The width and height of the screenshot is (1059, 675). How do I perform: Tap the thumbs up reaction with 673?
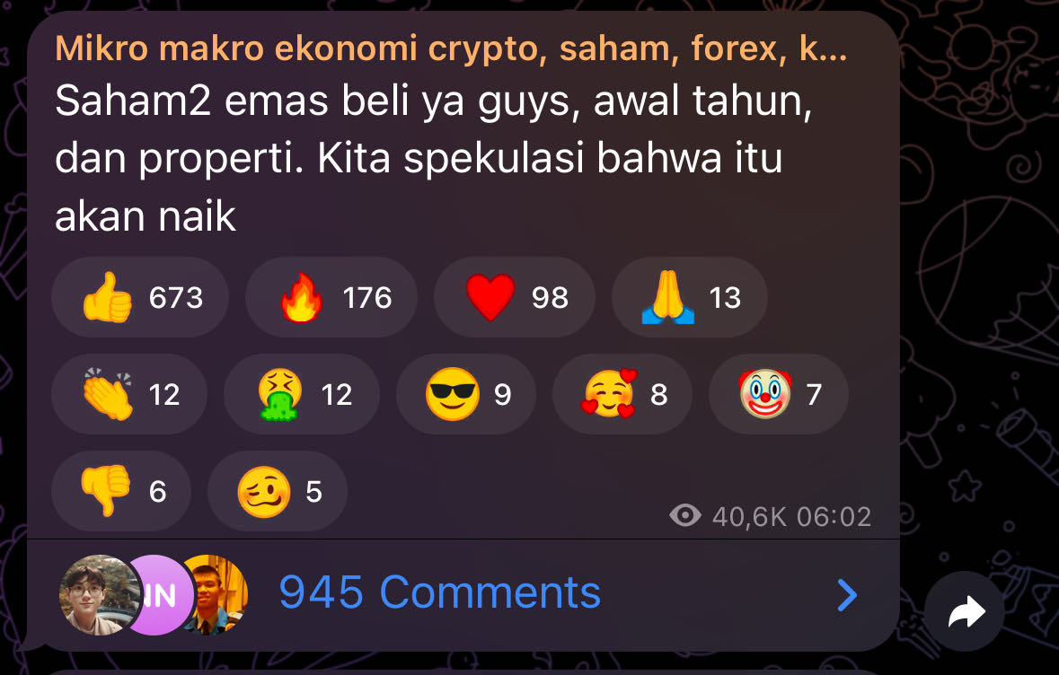coord(140,297)
